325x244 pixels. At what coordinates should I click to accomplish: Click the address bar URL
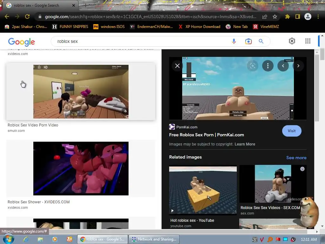coord(150,17)
